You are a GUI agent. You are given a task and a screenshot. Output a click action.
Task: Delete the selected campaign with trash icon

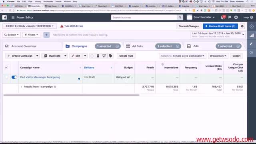point(98,56)
